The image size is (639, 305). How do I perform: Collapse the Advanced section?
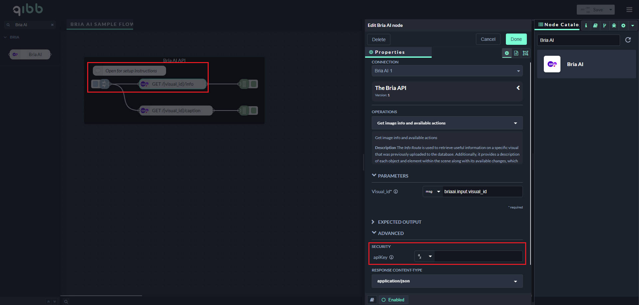pos(390,233)
